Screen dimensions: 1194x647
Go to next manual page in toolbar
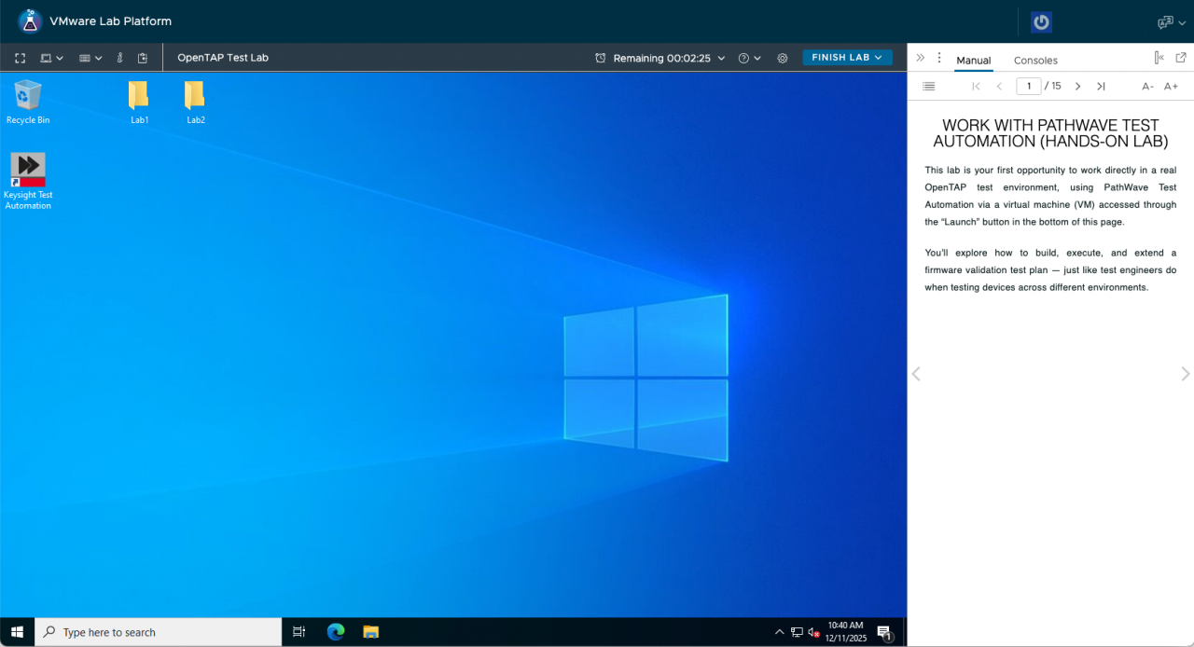tap(1077, 86)
